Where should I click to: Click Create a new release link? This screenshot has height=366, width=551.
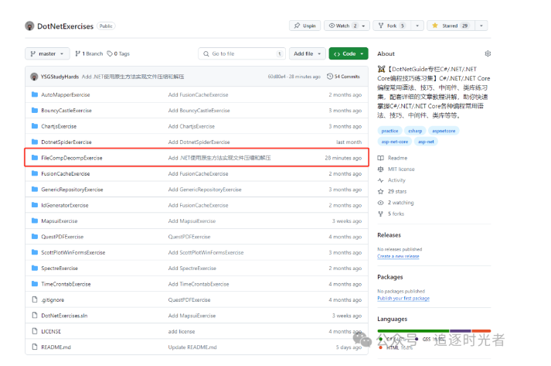[x=398, y=256]
